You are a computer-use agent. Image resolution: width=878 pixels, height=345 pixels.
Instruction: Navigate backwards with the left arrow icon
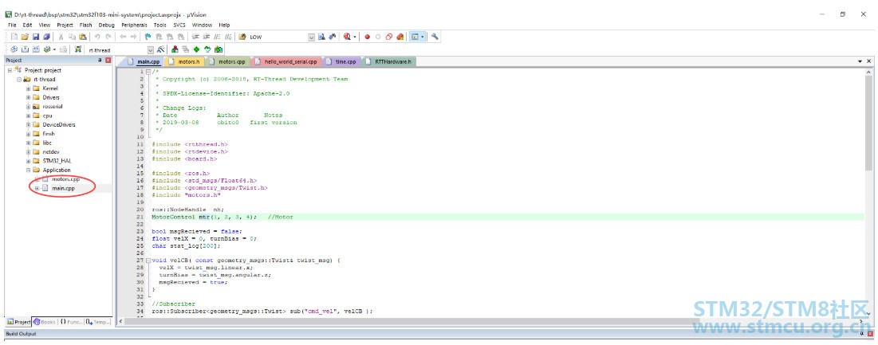(x=123, y=37)
